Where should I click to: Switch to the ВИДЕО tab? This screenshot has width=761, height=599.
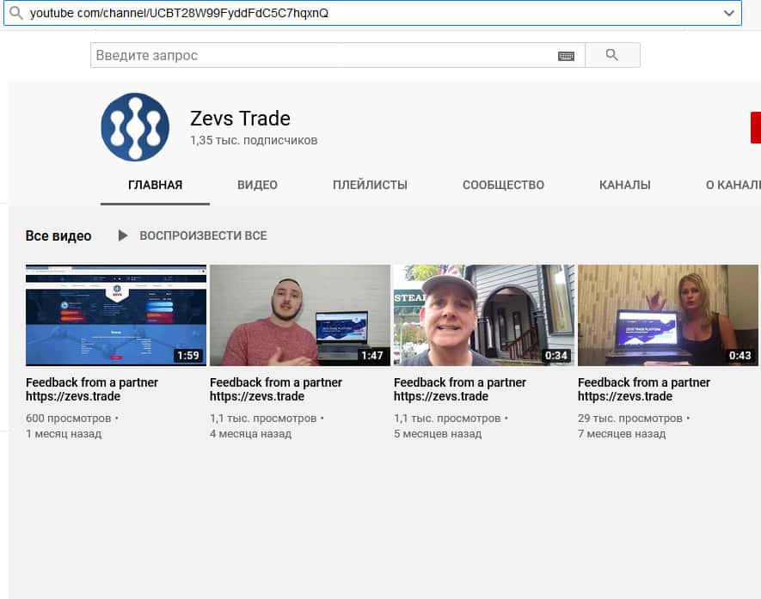click(257, 186)
